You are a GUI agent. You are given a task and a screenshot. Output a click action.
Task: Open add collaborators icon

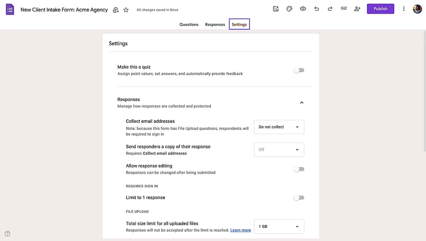click(357, 9)
